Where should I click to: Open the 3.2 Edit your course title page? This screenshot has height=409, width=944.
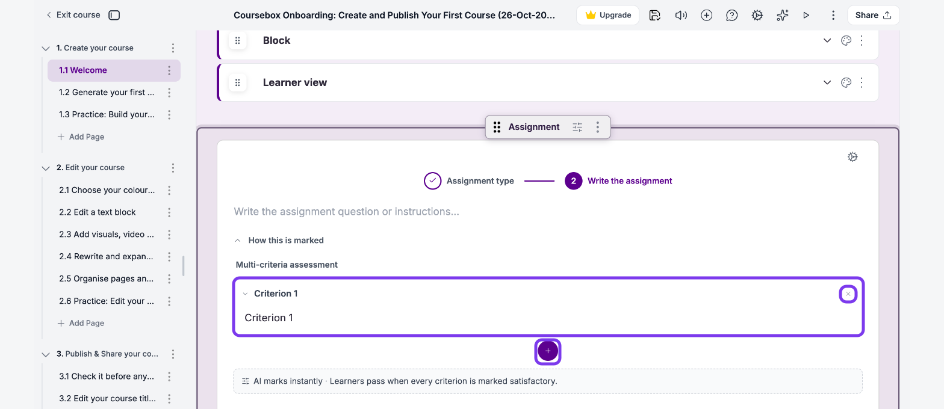107,399
